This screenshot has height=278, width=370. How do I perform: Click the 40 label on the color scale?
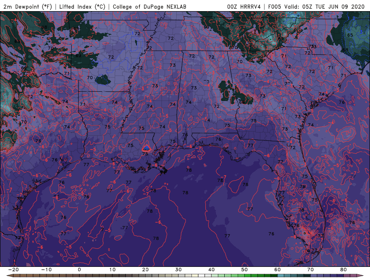tap(211, 270)
